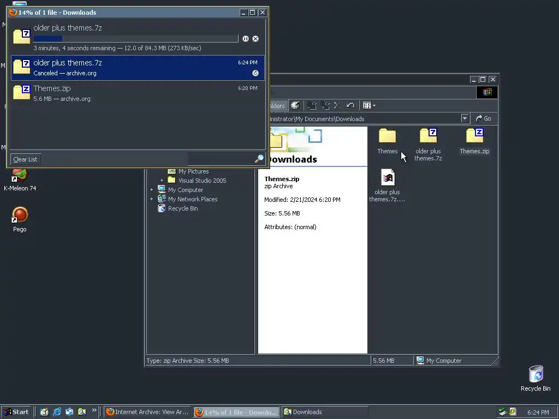Screen dimensions: 559x419
Task: Pause the older plus themes.7z download
Action: click(x=245, y=39)
